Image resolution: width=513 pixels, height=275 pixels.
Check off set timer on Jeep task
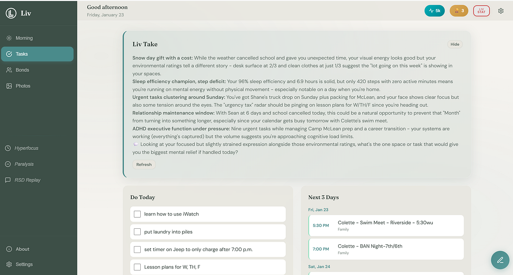(138, 249)
